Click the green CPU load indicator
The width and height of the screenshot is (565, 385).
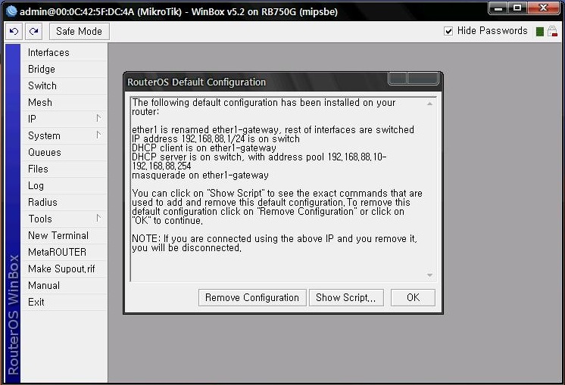point(540,32)
